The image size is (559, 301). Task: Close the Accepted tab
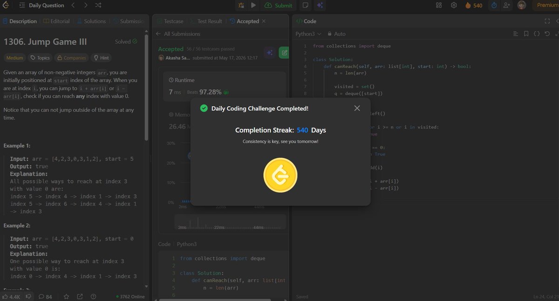pos(264,21)
